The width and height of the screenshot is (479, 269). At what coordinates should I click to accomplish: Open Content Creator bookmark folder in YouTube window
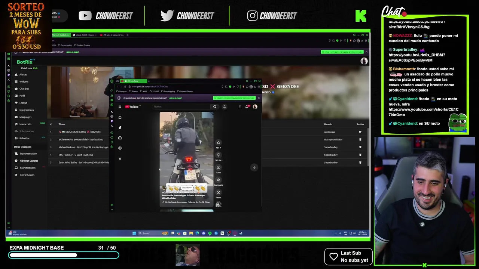coord(185,91)
